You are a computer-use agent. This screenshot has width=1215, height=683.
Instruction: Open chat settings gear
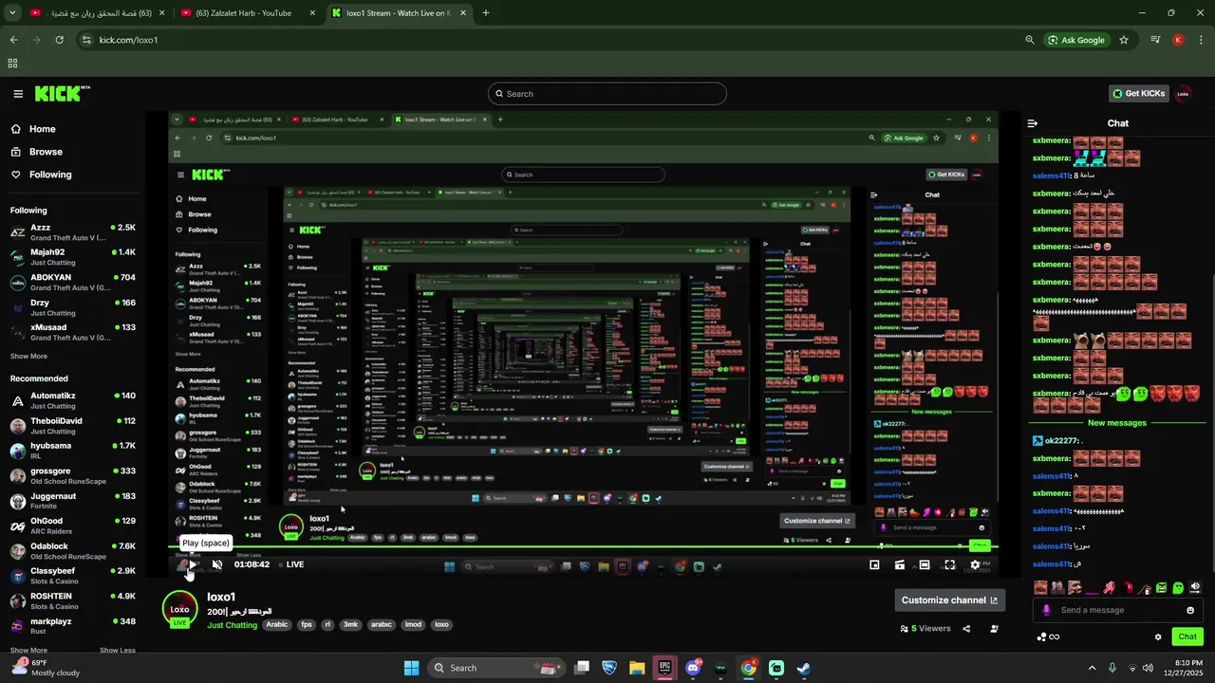[1158, 637]
